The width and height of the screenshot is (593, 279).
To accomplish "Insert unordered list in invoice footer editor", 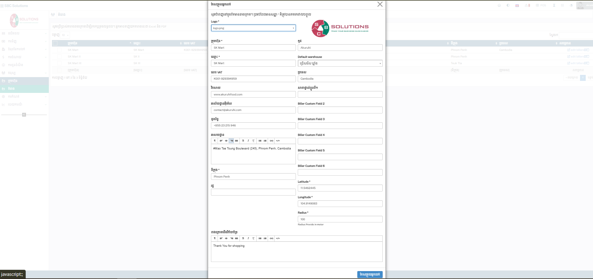I will [x=260, y=239].
